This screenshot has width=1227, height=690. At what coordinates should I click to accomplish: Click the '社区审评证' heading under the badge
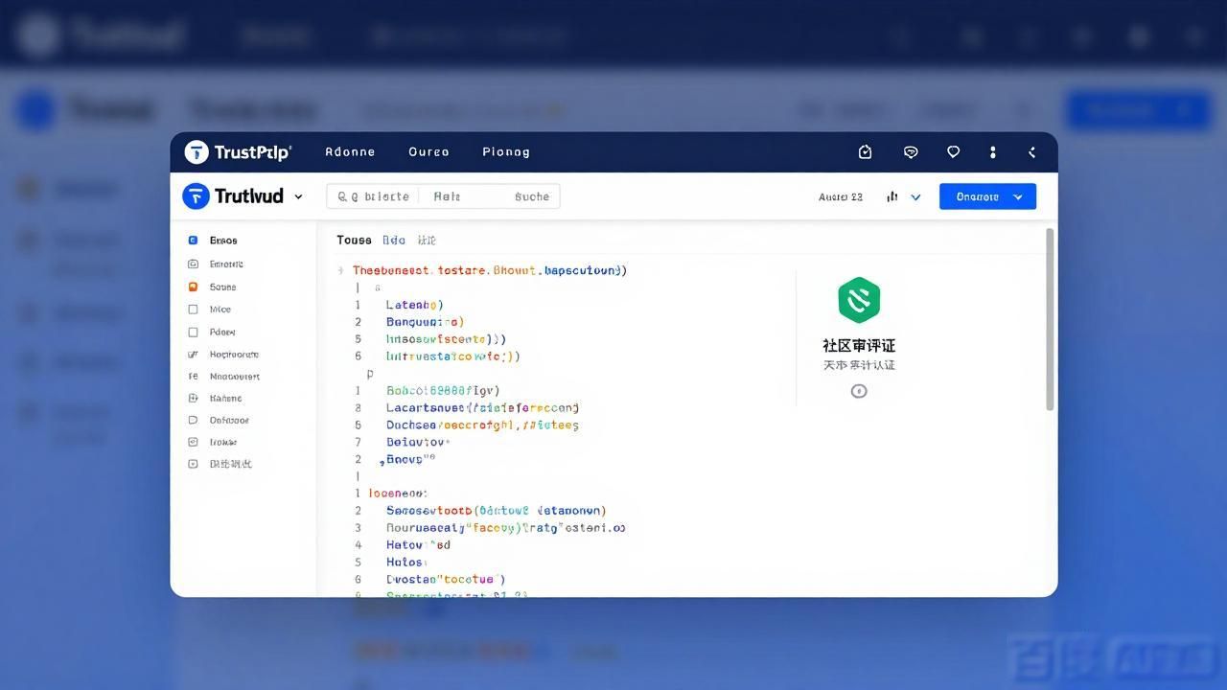coord(859,346)
